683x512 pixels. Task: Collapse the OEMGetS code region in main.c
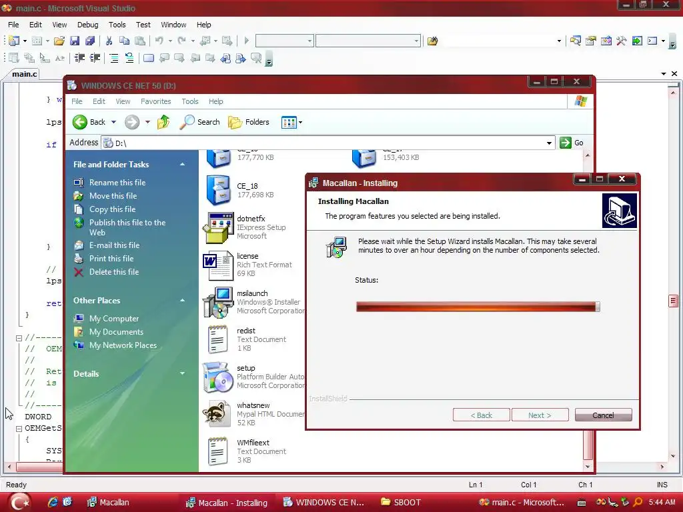pos(19,429)
